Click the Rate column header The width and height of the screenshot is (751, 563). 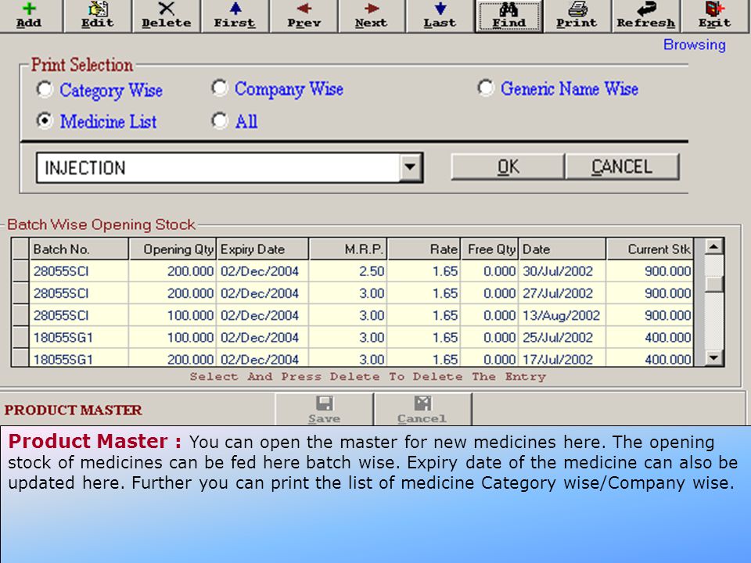[x=424, y=249]
